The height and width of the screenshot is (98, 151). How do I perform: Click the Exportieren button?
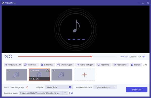[x=137, y=90]
